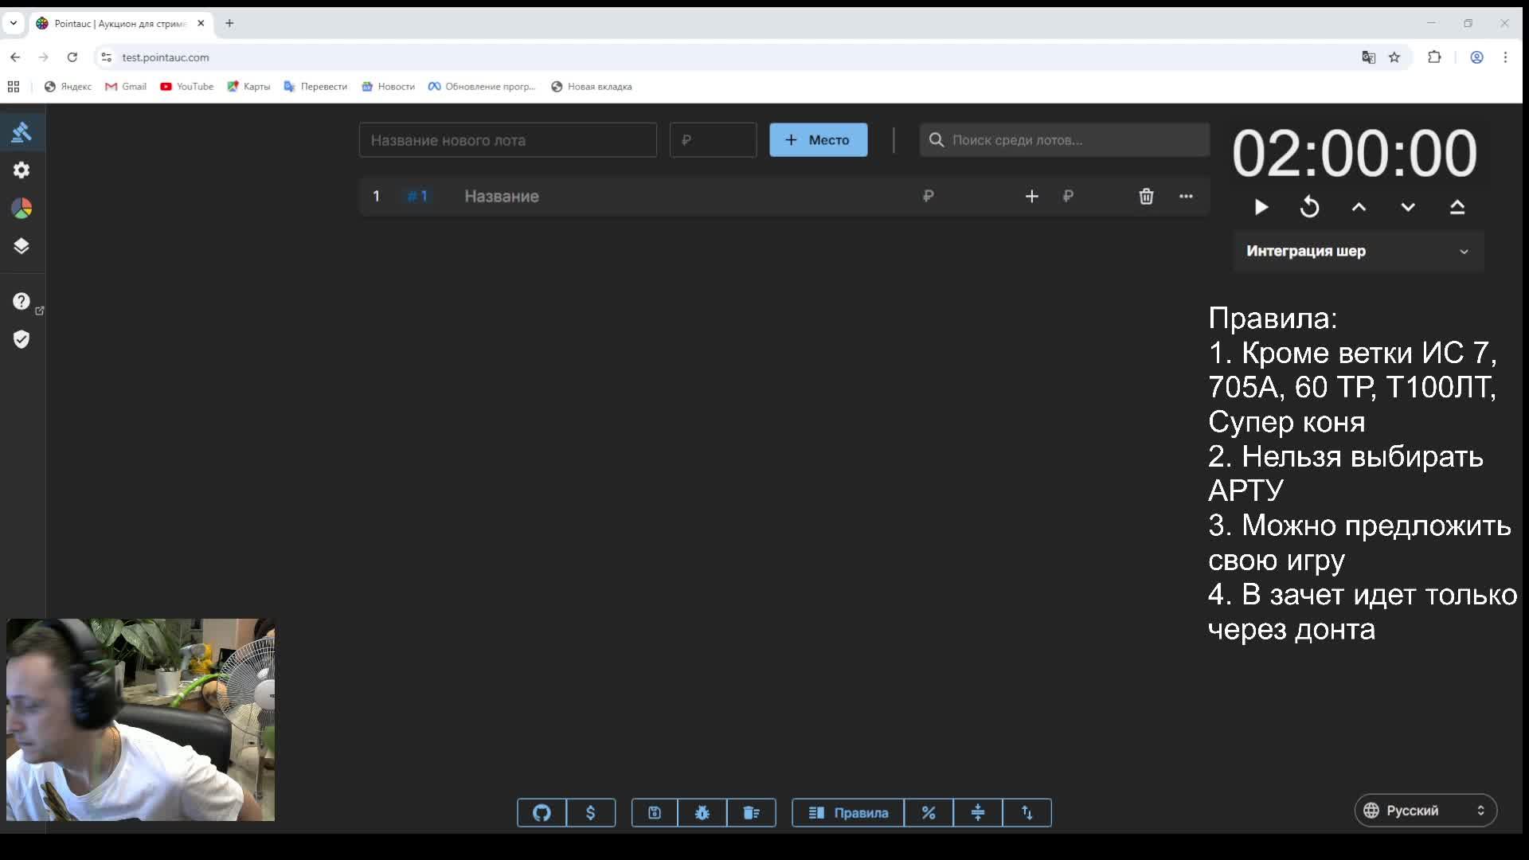The height and width of the screenshot is (860, 1529).
Task: Open the layers stack icon in the sidebar
Action: coord(22,246)
